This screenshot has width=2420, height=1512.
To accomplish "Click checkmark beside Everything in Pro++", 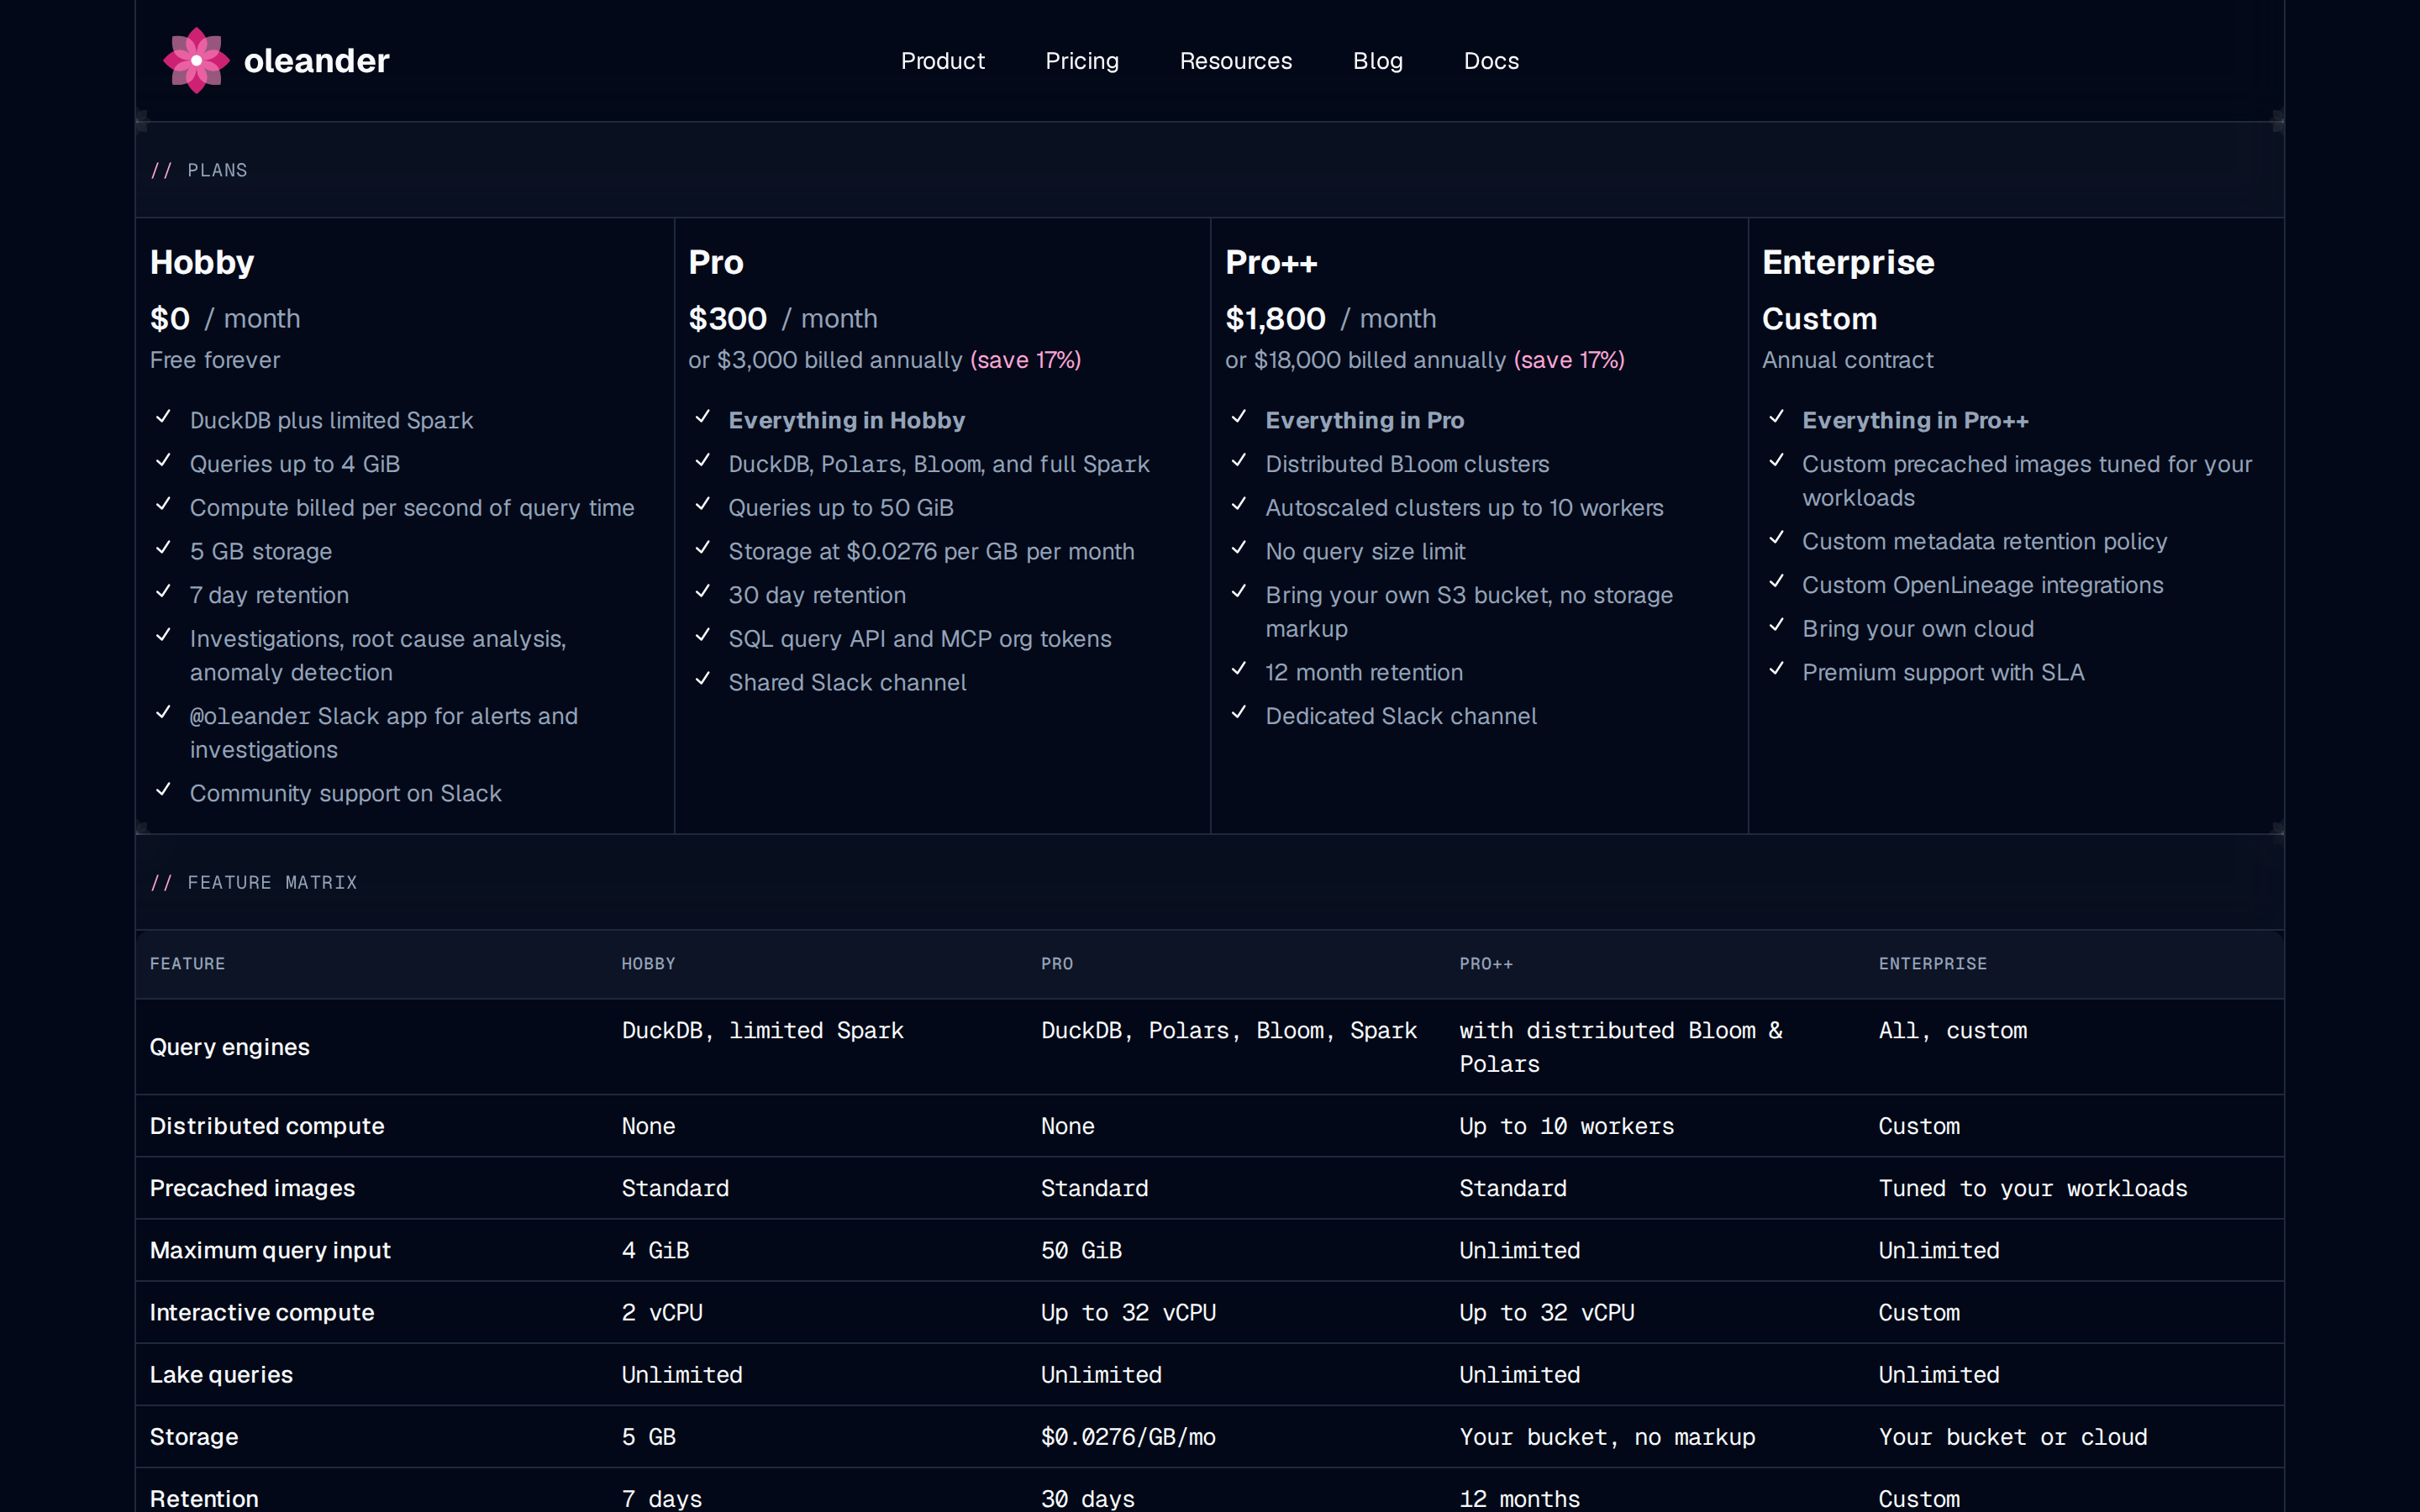I will click(1777, 416).
